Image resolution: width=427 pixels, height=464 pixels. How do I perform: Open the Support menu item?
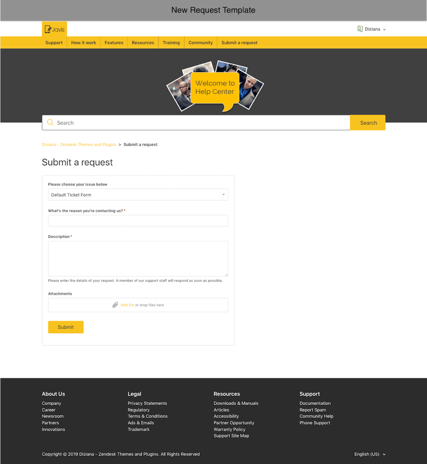click(x=54, y=43)
